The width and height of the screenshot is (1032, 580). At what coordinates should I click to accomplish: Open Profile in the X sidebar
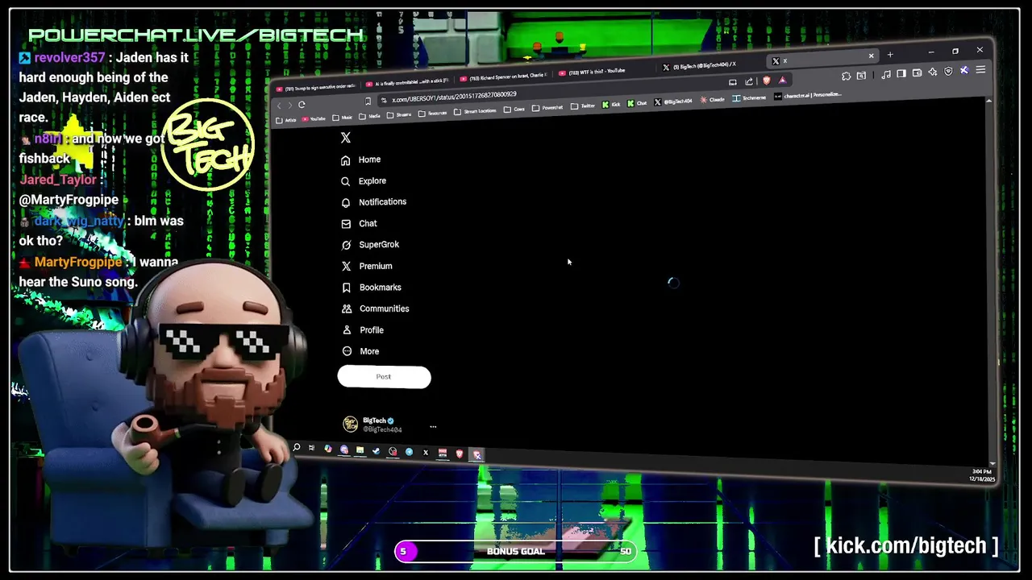pos(362,330)
